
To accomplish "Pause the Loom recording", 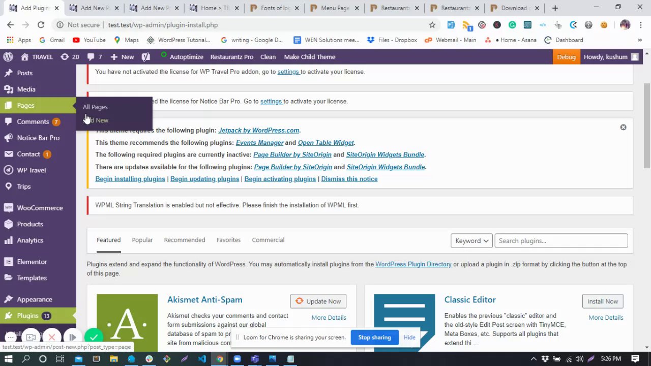I will tap(72, 337).
